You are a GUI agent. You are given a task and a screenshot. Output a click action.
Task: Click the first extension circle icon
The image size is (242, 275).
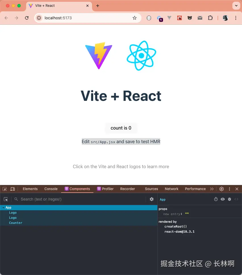tap(149, 18)
